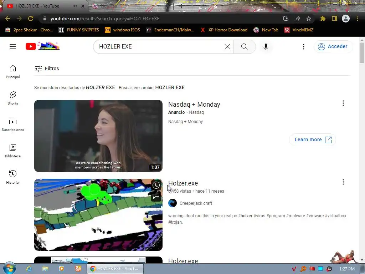Open the Creeperjack craft channel avatar
This screenshot has width=365, height=274.
(x=173, y=203)
